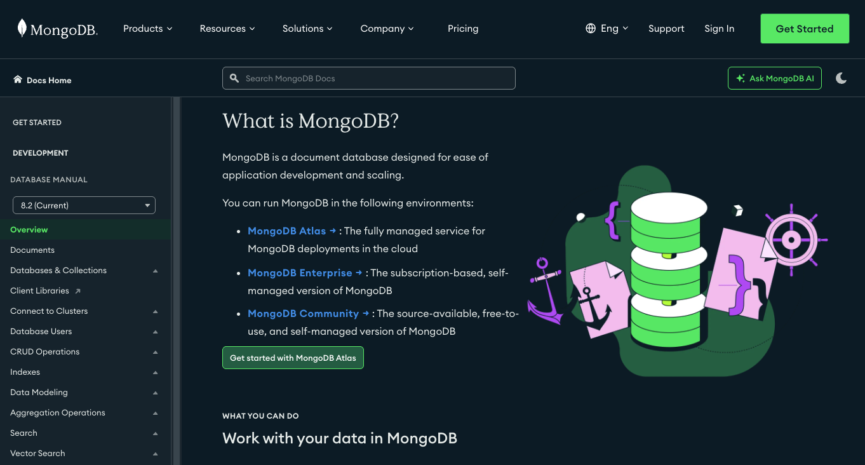Click the Client Libraries external link icon
The height and width of the screenshot is (465, 865).
(78, 291)
